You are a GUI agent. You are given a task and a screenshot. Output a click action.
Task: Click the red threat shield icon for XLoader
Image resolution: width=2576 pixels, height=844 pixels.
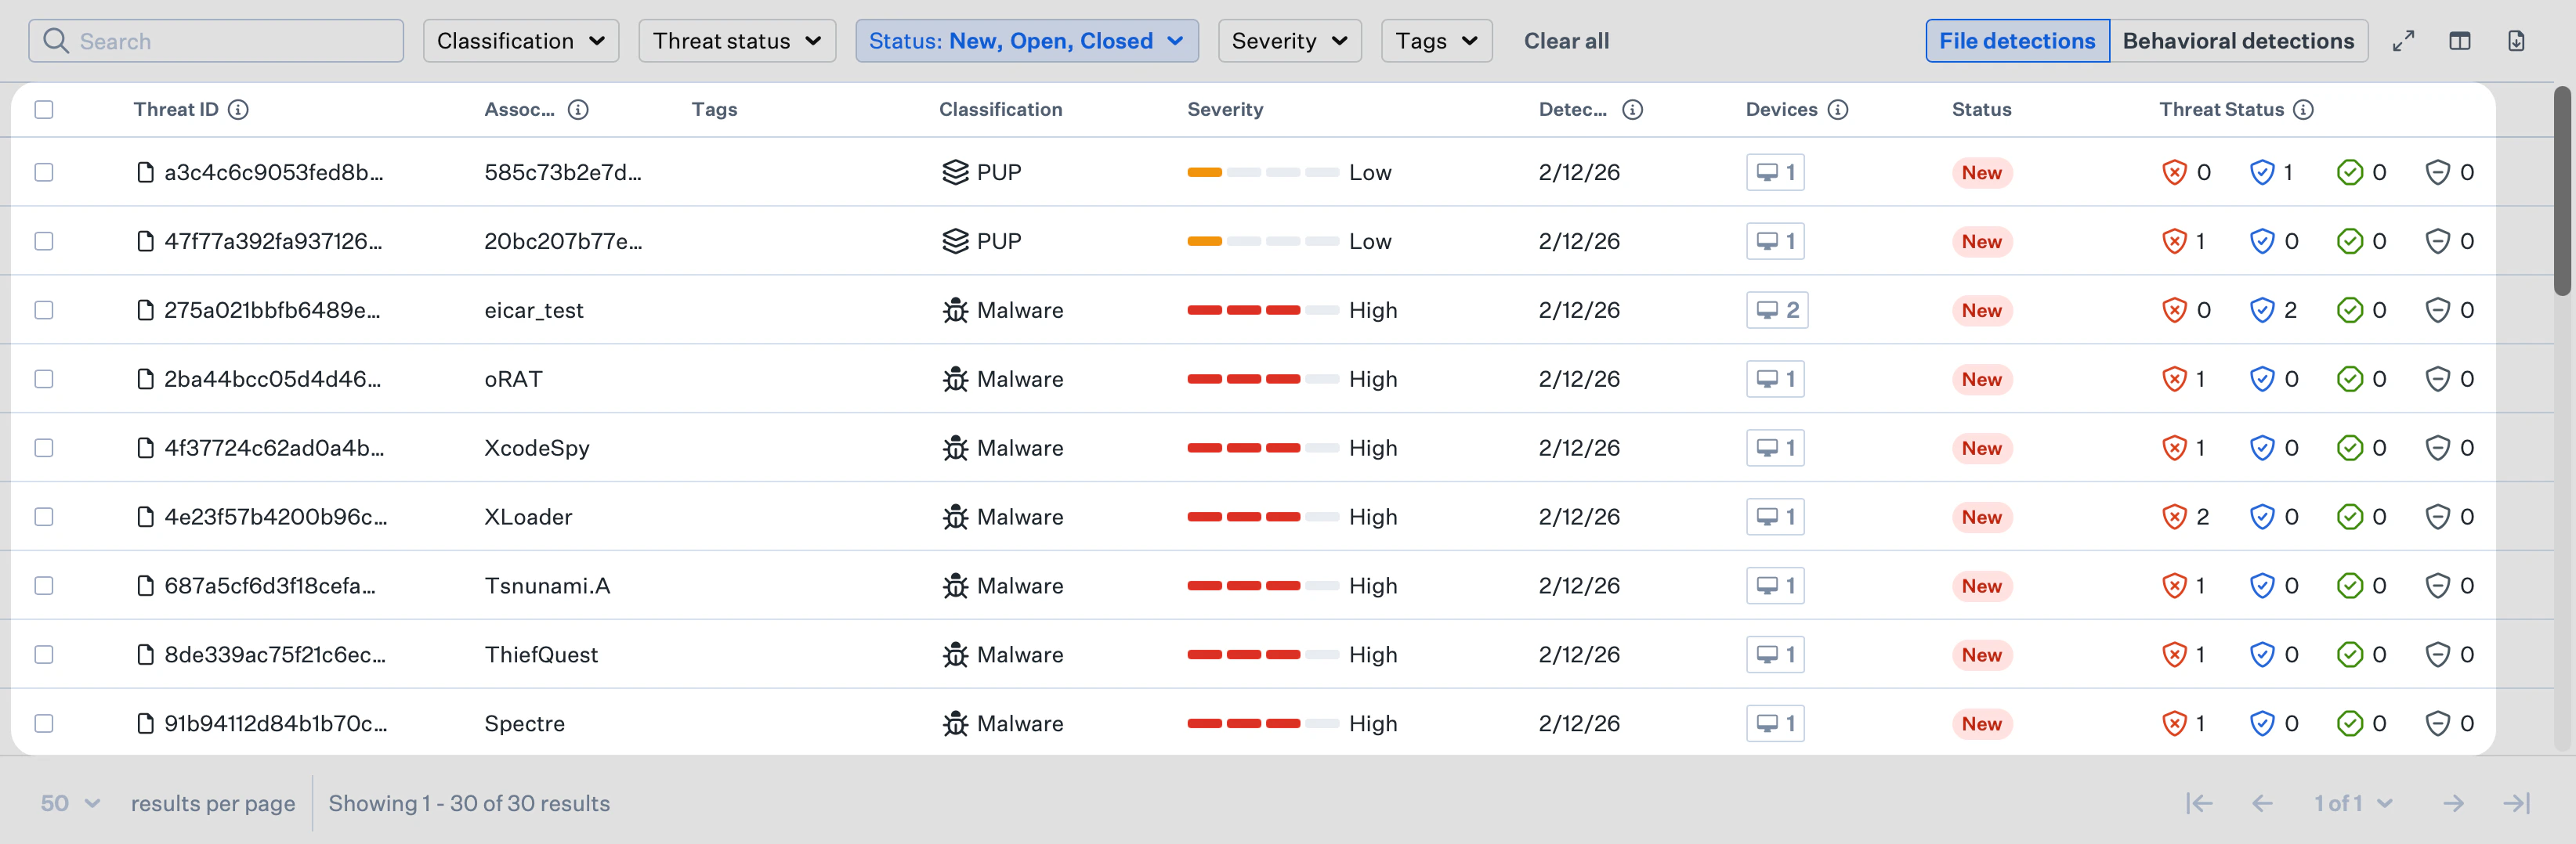[2173, 517]
